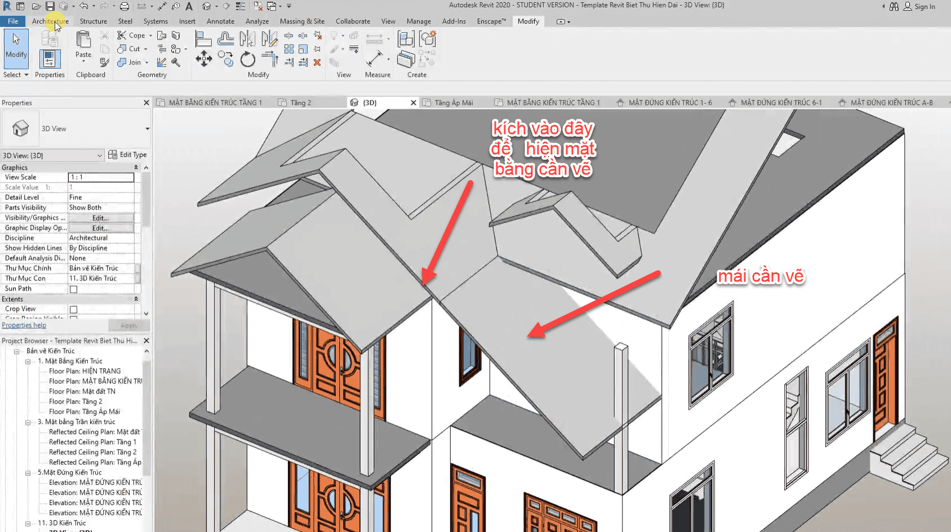Open the Join geometry dropdown arrow

(x=146, y=62)
